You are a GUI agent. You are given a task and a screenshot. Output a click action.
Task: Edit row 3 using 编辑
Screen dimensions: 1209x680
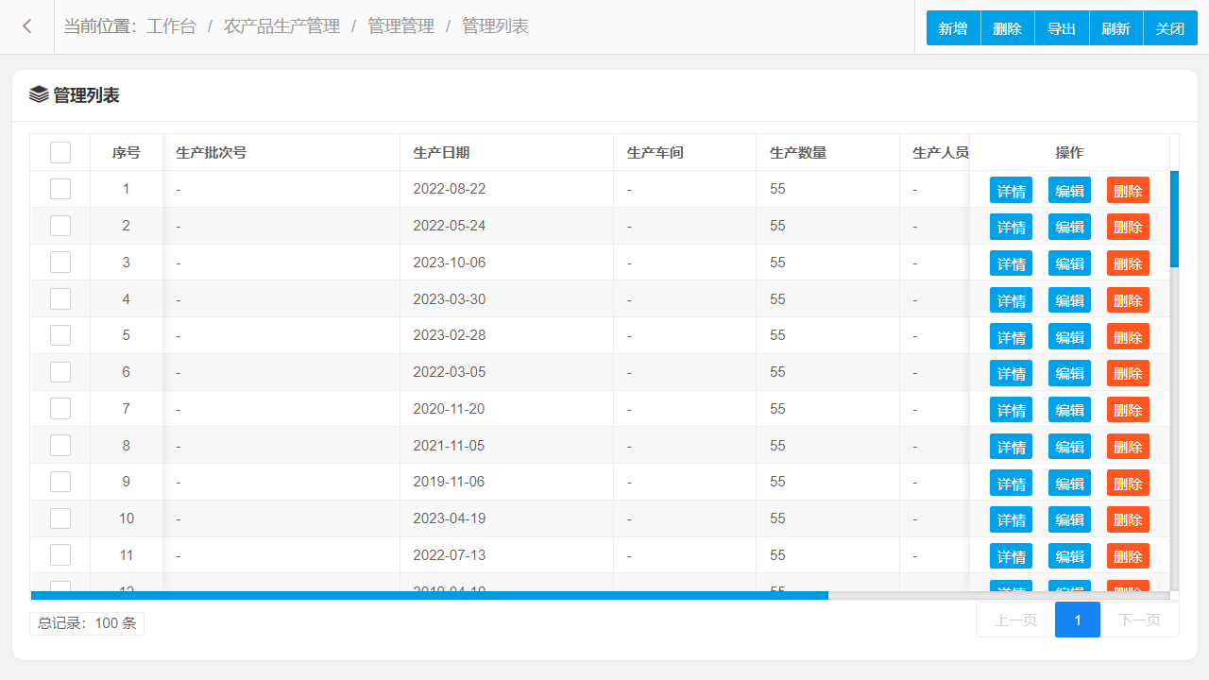pyautogui.click(x=1069, y=263)
